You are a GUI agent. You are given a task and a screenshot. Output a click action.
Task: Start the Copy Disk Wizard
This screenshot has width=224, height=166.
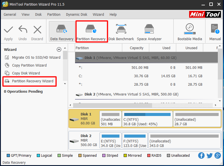(x=26, y=73)
